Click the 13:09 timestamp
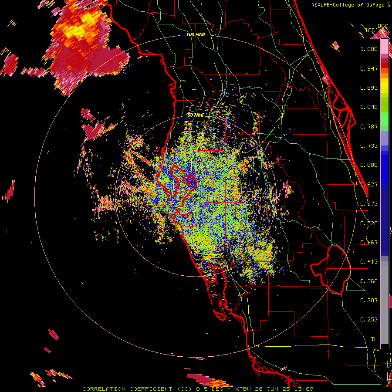The width and height of the screenshot is (392, 392). click(x=303, y=389)
